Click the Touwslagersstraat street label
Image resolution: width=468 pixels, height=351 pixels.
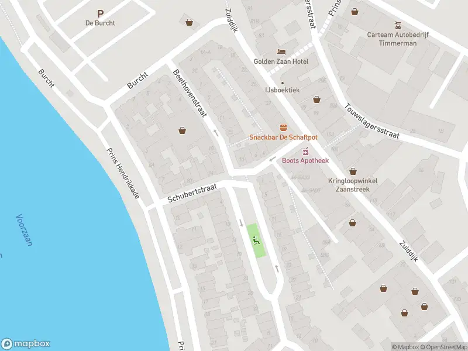coord(371,121)
